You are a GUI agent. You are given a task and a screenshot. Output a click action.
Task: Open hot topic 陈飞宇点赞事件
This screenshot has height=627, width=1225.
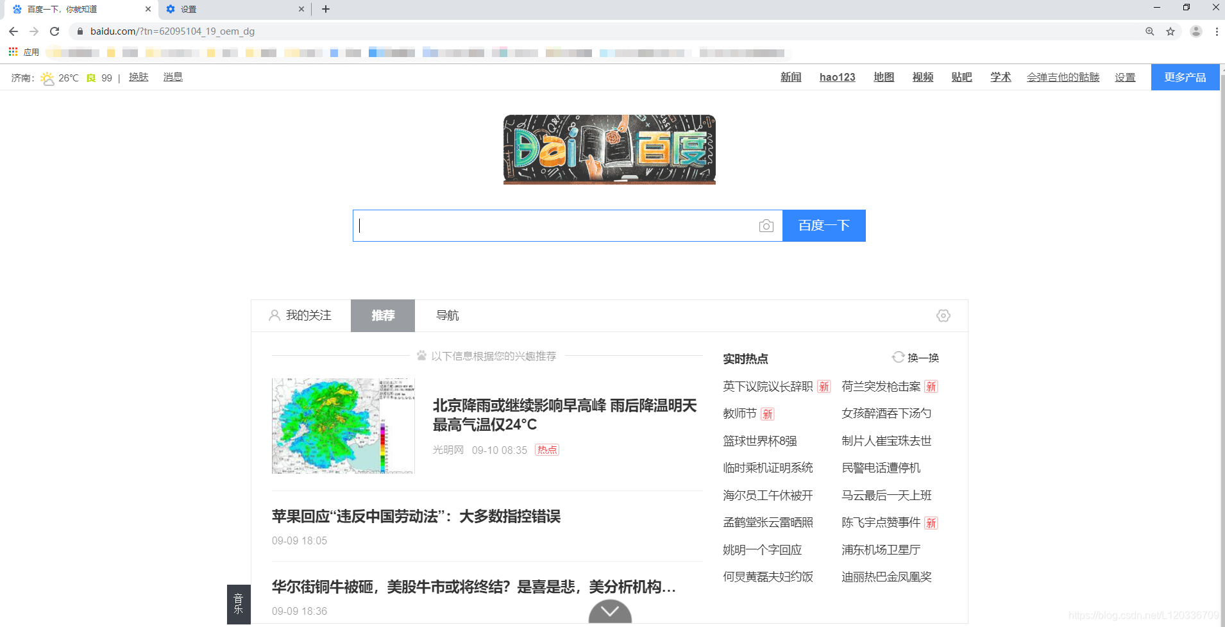pyautogui.click(x=881, y=522)
